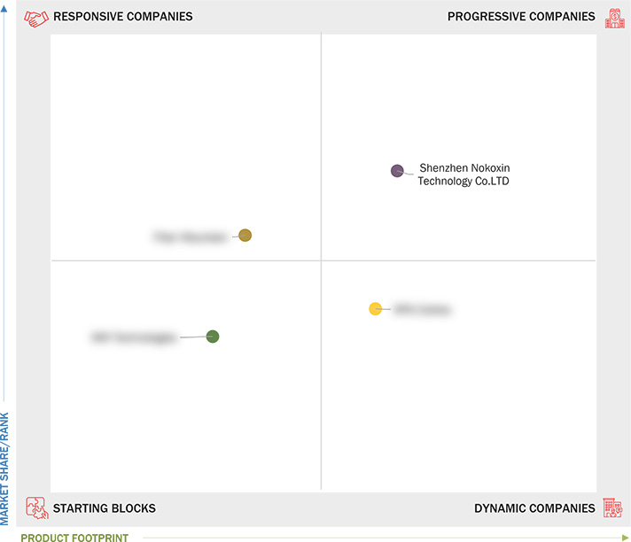Click the blurred label next to green dot
This screenshot has width=631, height=542.
(x=133, y=337)
